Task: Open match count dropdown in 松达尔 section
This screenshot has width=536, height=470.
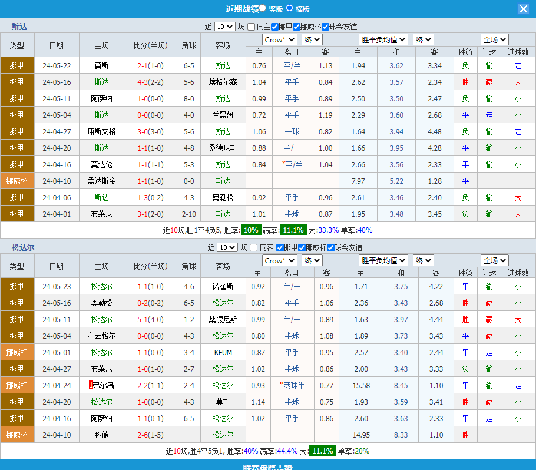Action: click(227, 247)
